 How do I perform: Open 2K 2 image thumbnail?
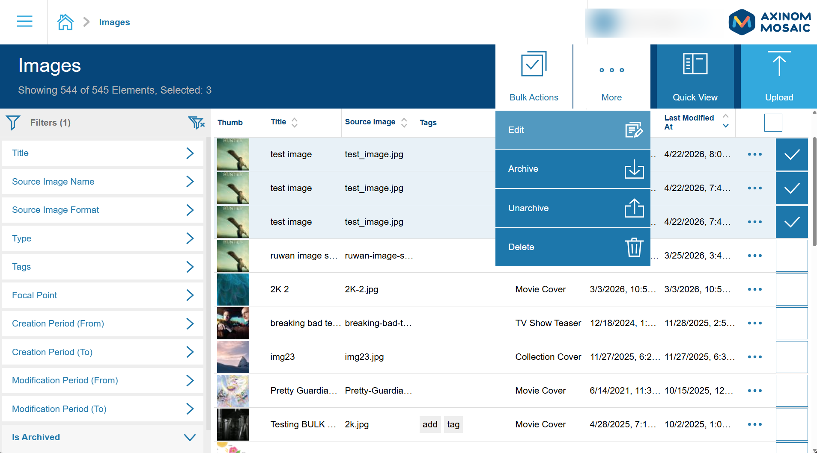coord(233,289)
